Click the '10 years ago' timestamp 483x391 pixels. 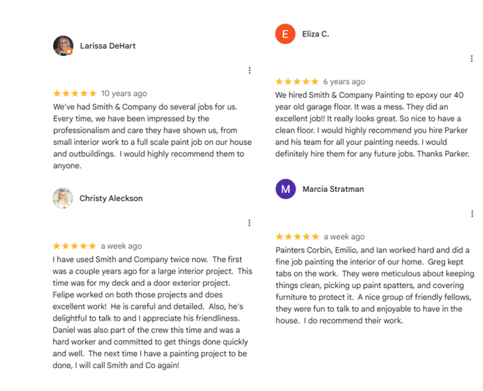coord(124,93)
